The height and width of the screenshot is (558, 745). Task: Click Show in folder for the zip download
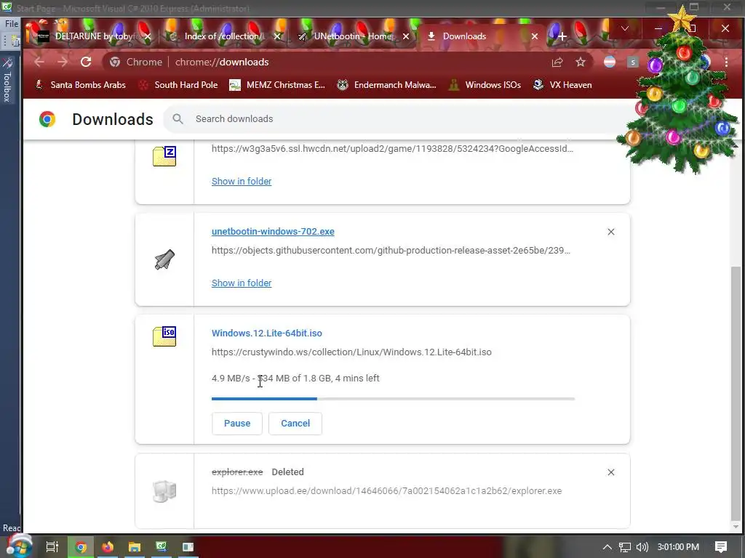pyautogui.click(x=242, y=181)
